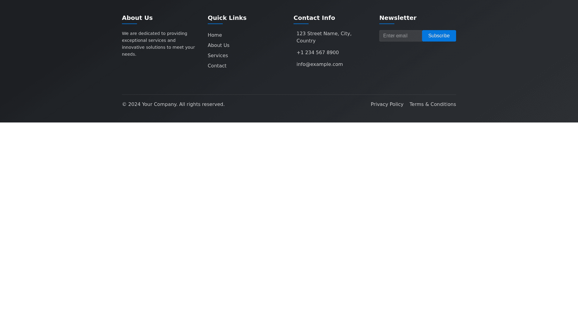Click the Newsletter heading
Image resolution: width=578 pixels, height=325 pixels.
click(x=398, y=18)
